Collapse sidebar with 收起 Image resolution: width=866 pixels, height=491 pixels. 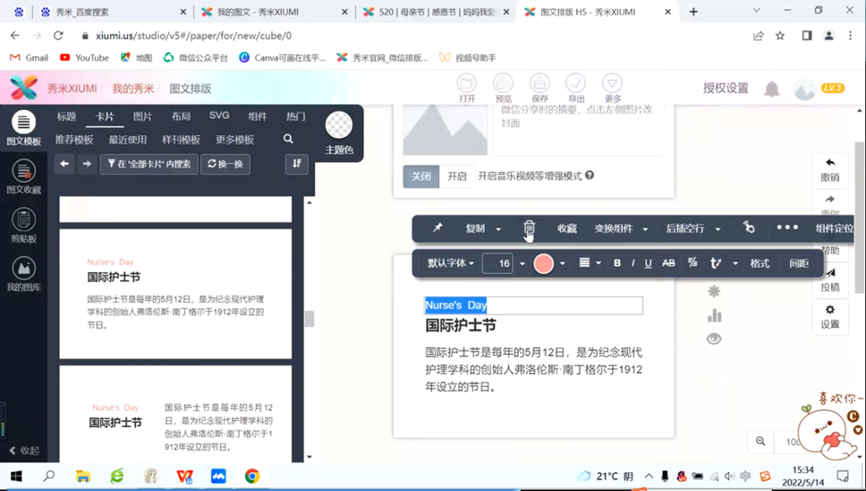tap(24, 450)
